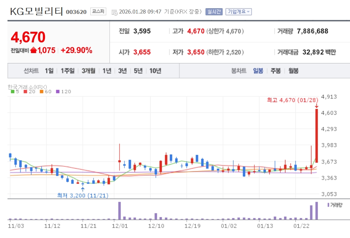Click the +29.90% change rate text

click(x=77, y=50)
